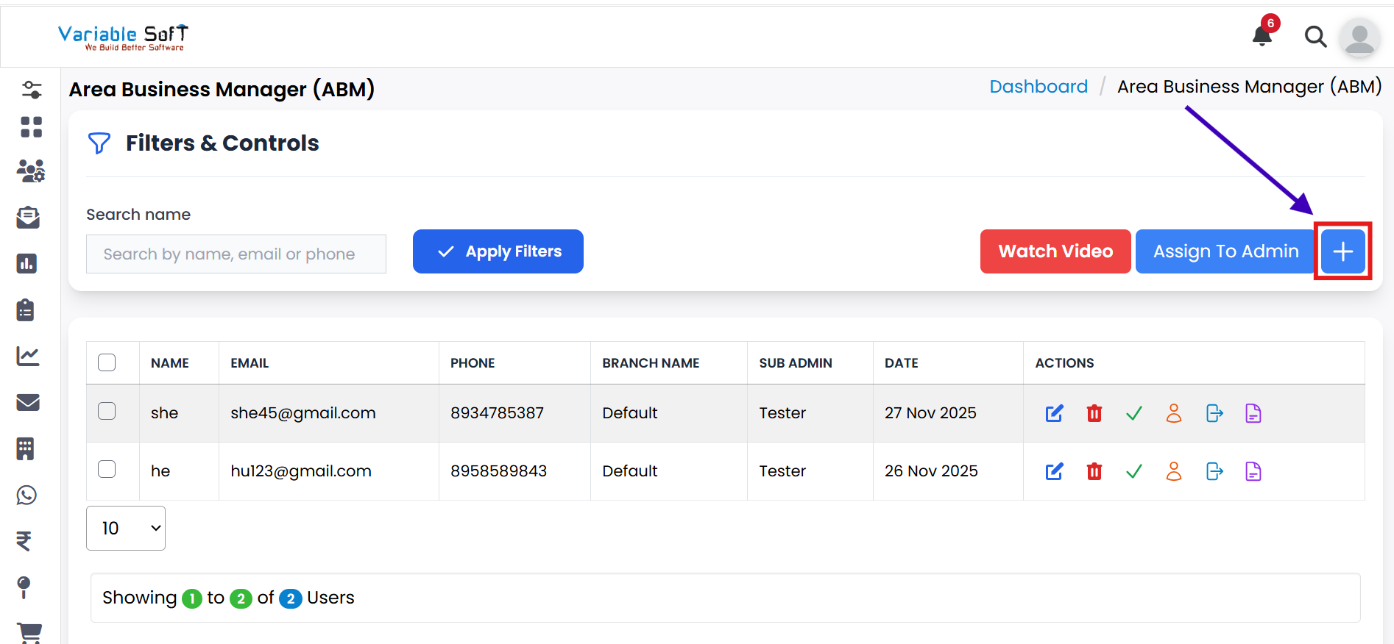Screen dimensions: 1394x644
Task: Open the shopping cart sidebar item
Action: 29,632
